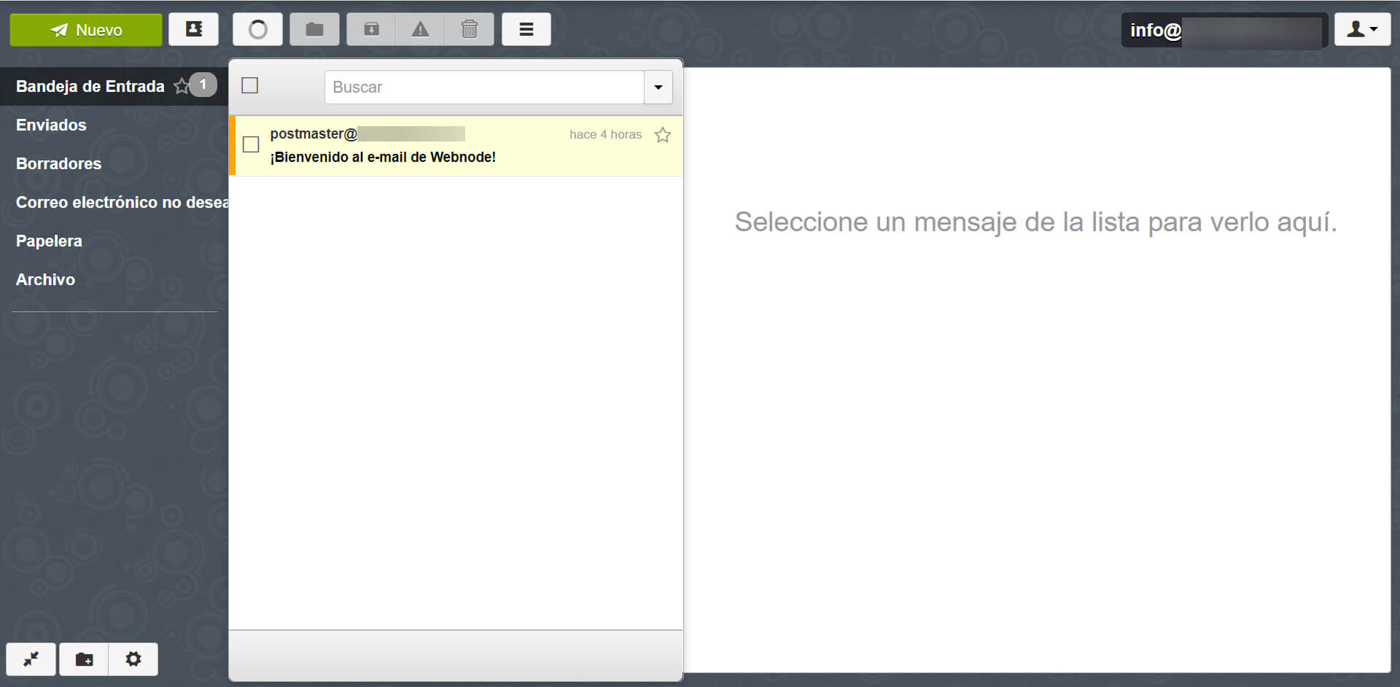The width and height of the screenshot is (1400, 687).
Task: Open the settings gear icon
Action: pos(133,659)
